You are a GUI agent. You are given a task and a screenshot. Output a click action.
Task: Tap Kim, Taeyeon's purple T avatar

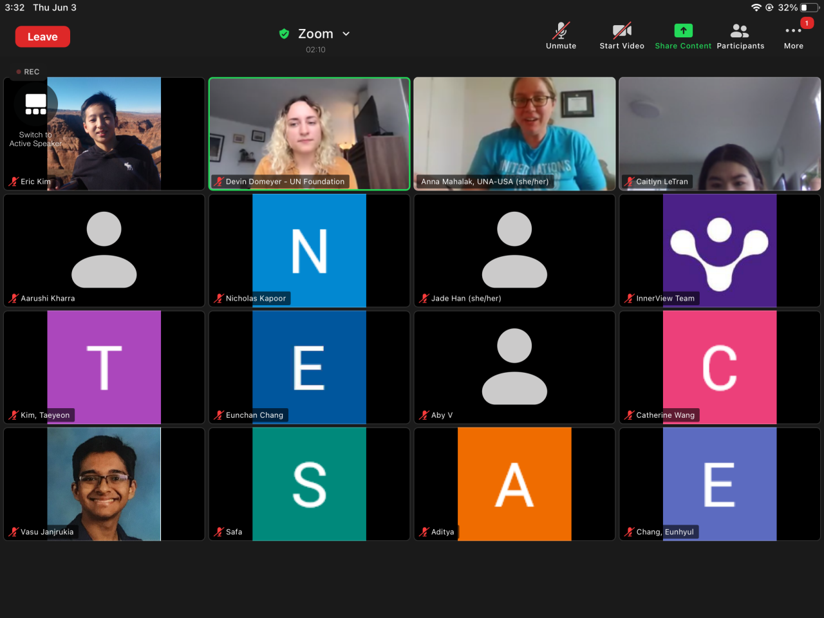(x=104, y=368)
